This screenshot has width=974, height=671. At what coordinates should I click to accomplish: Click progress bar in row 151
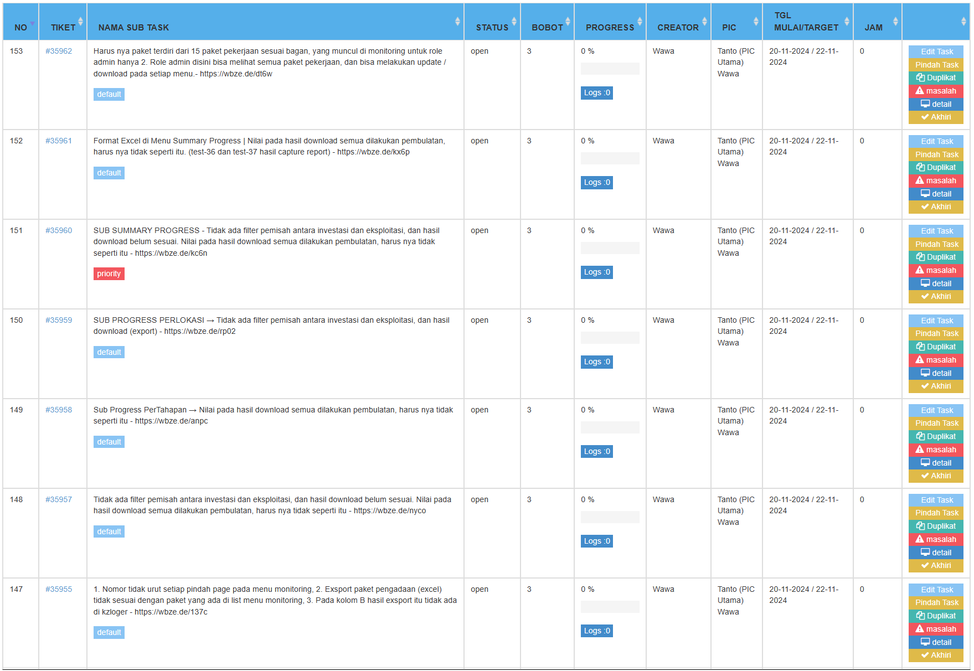(x=610, y=248)
